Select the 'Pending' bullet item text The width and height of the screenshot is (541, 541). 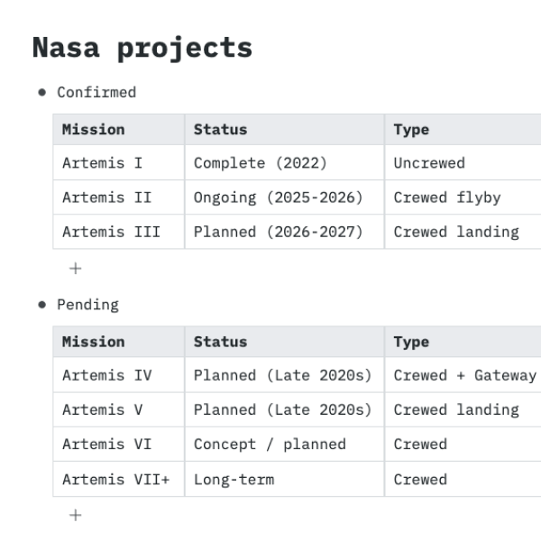pos(88,305)
